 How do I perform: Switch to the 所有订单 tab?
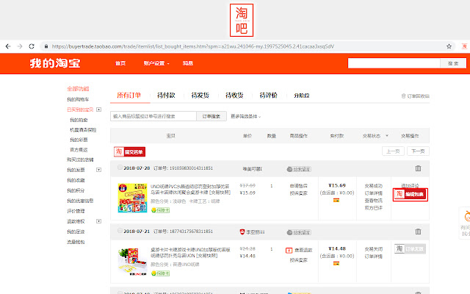129,96
